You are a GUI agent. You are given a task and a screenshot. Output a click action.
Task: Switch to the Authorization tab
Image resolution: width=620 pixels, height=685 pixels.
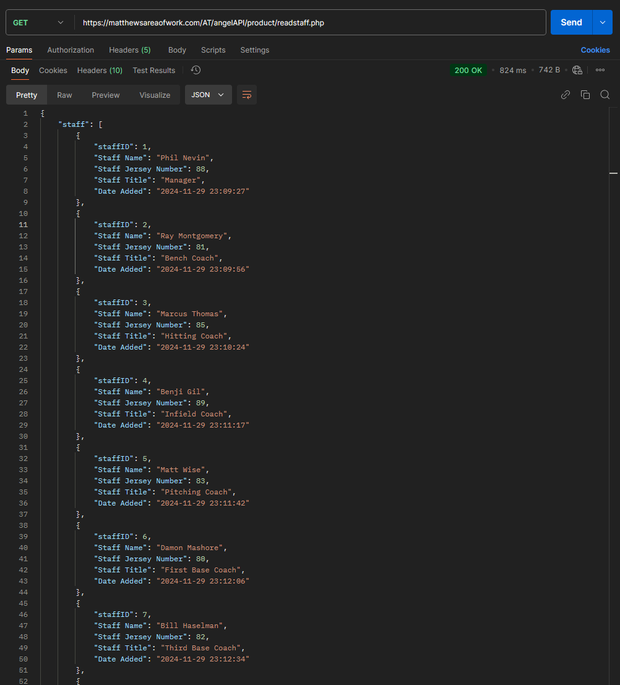tap(71, 50)
